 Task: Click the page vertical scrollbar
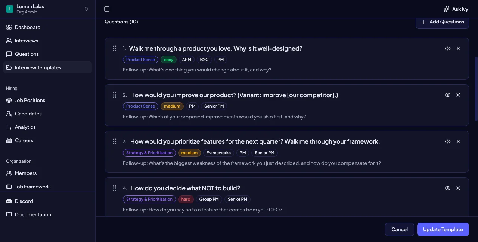(476, 88)
